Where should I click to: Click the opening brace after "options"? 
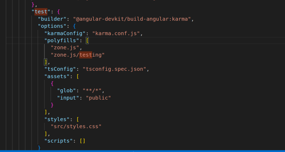75,26
